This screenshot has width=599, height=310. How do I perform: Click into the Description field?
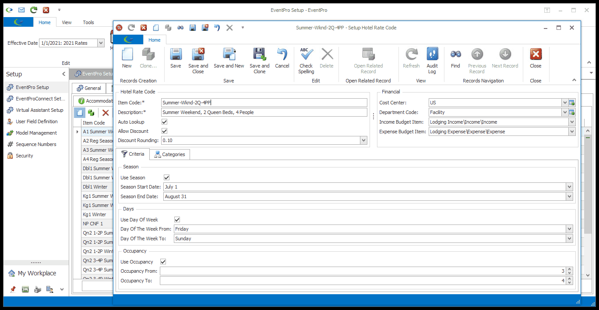click(264, 112)
